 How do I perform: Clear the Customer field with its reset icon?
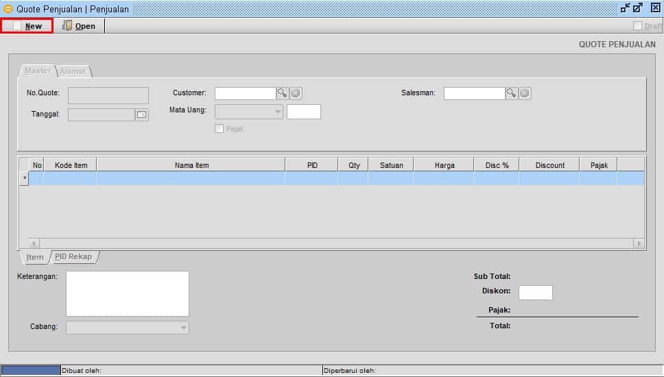point(296,93)
